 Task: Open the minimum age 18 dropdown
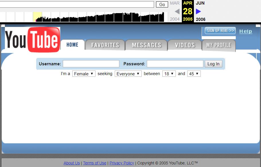[169, 74]
